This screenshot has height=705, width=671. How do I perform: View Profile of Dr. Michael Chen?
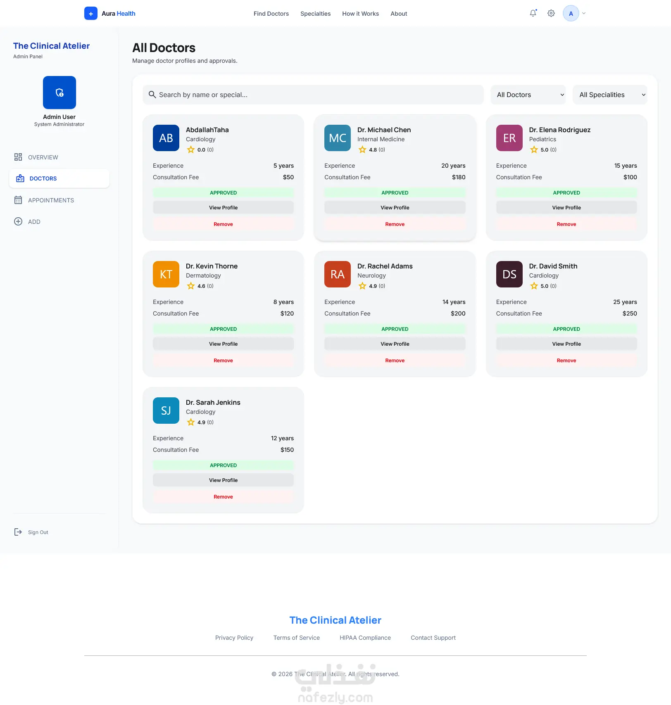coord(395,207)
